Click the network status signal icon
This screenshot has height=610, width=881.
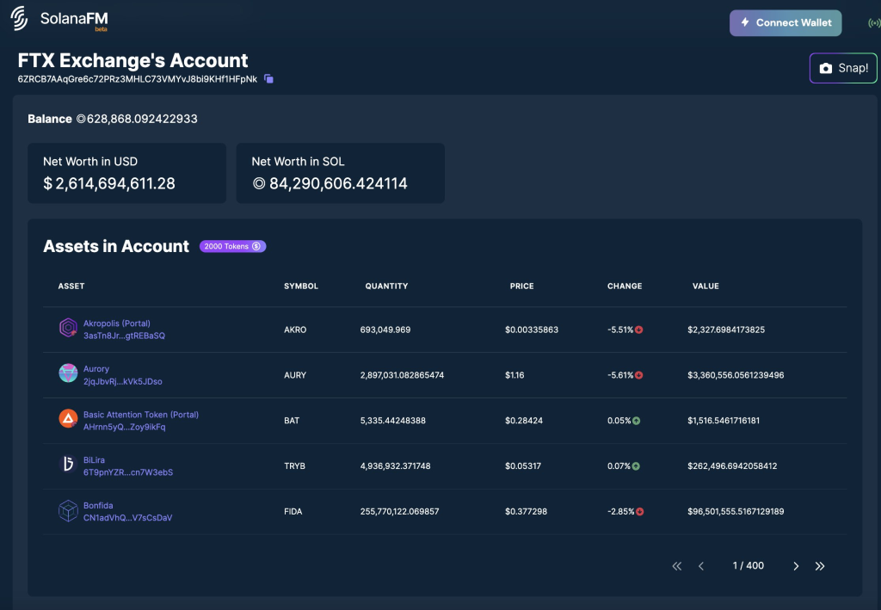click(874, 23)
